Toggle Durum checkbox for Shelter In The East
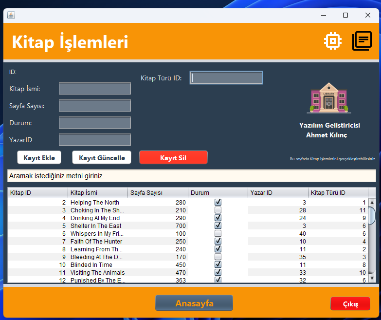381x320 pixels. (x=218, y=226)
